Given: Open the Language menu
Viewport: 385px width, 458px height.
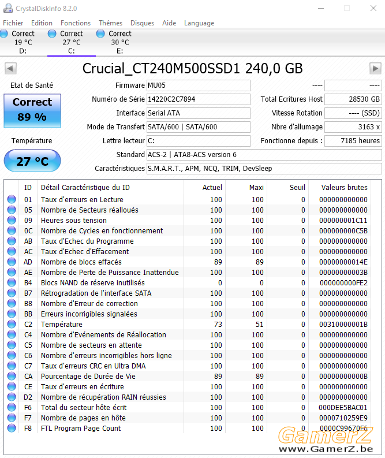Looking at the screenshot, I should 199,23.
